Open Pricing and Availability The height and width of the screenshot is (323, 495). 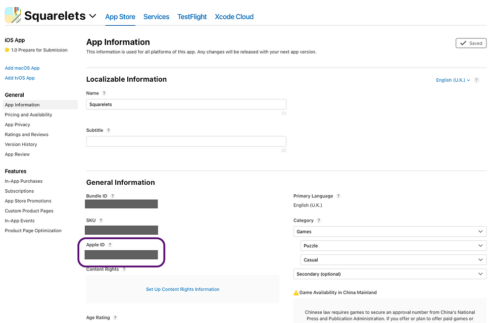28,115
